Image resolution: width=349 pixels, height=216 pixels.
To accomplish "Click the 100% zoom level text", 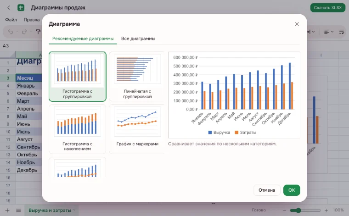I will pyautogui.click(x=338, y=210).
